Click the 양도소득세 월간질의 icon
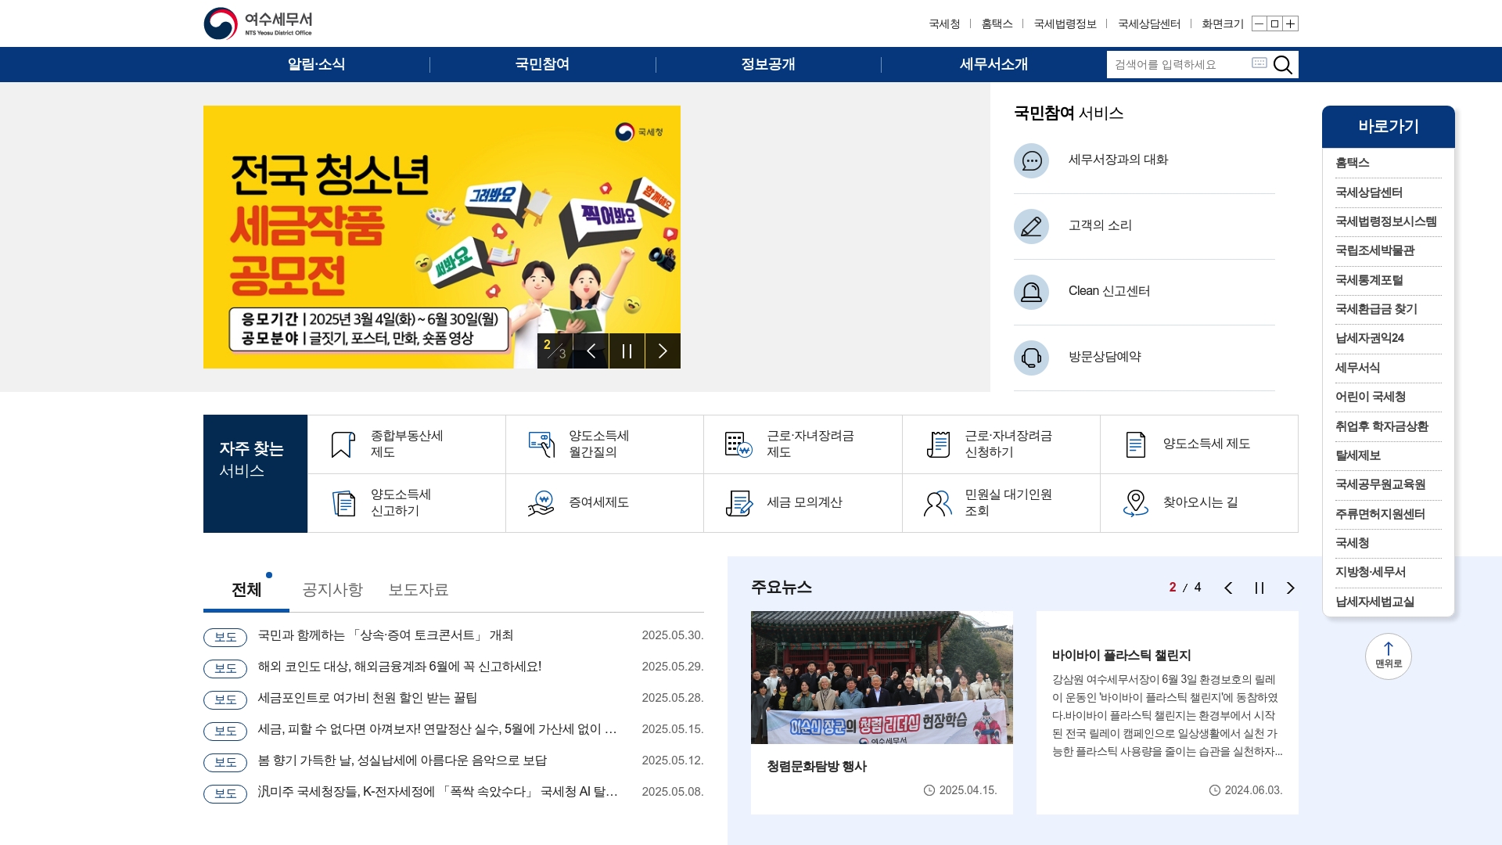 [x=541, y=444]
